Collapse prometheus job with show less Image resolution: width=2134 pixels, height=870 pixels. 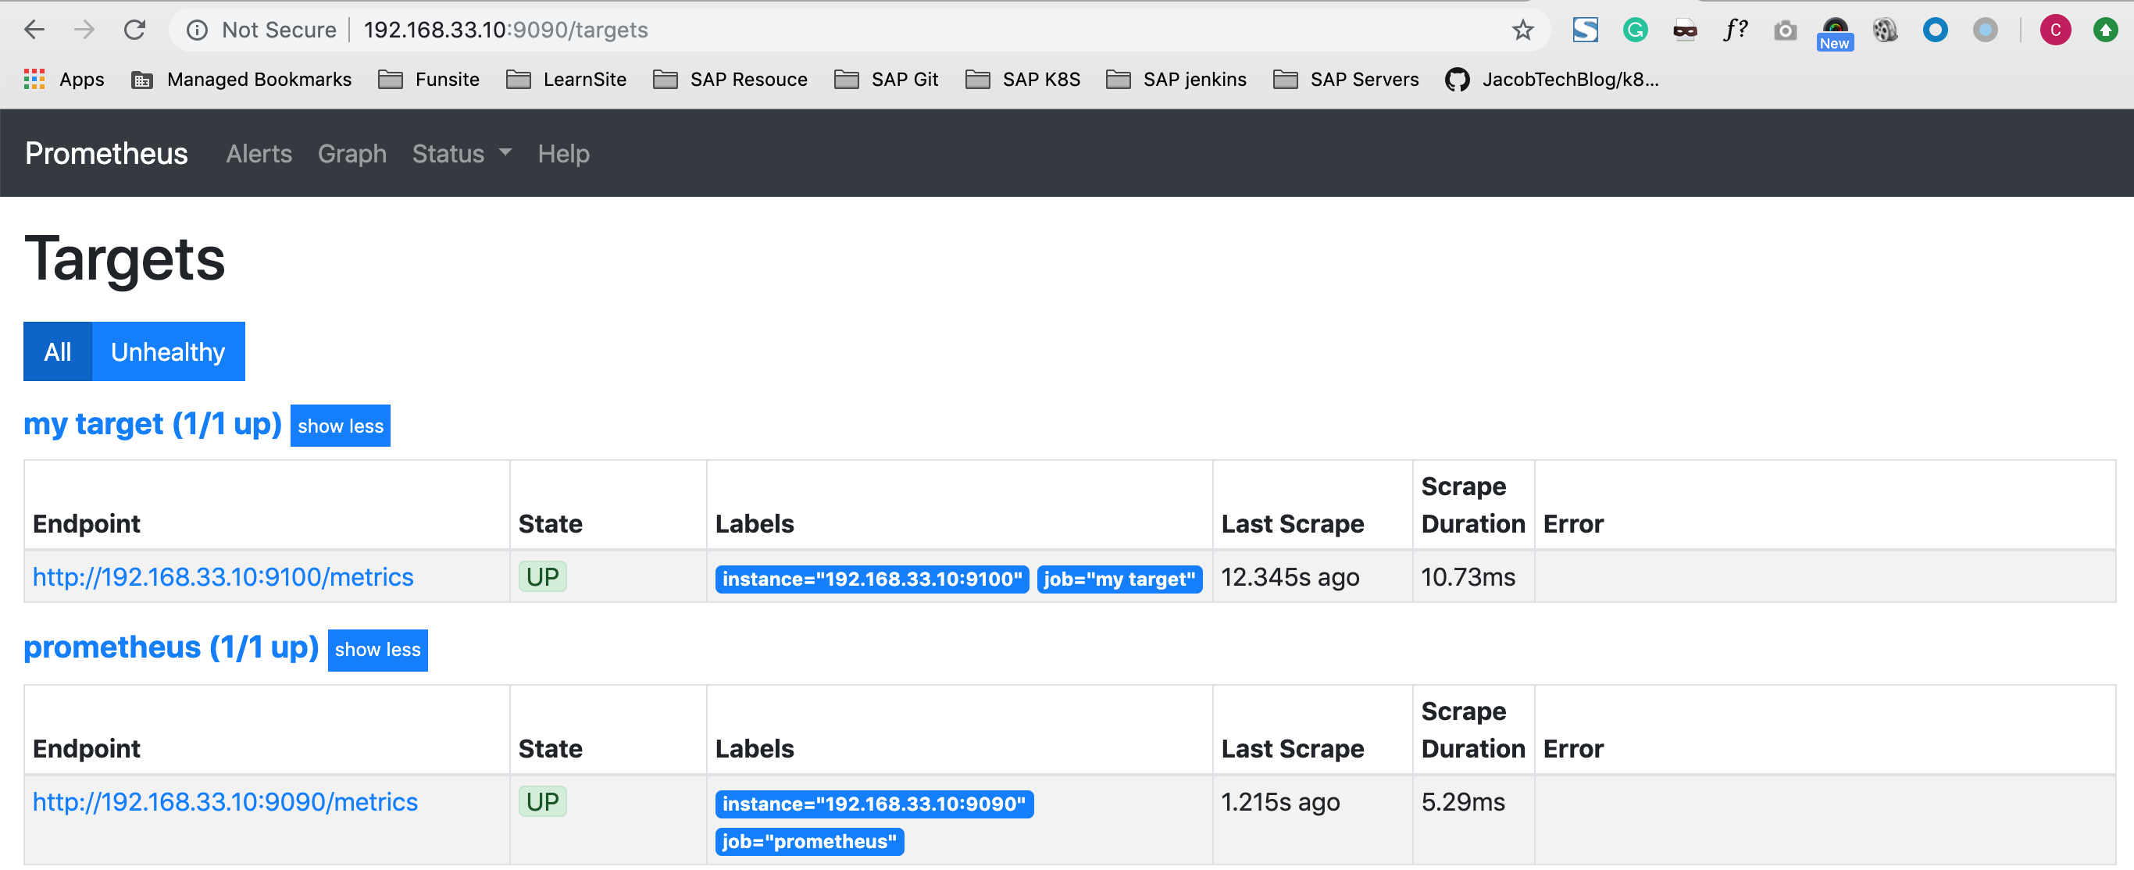(x=378, y=651)
